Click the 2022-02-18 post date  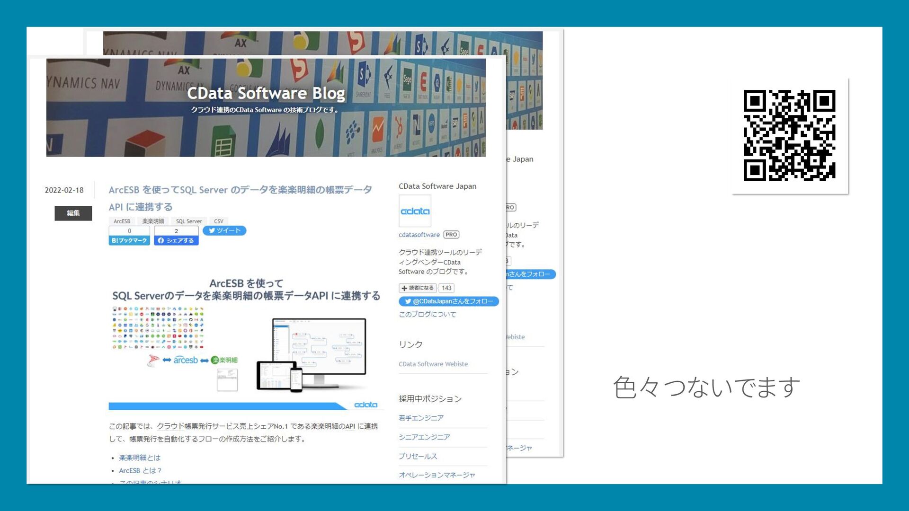click(x=64, y=190)
